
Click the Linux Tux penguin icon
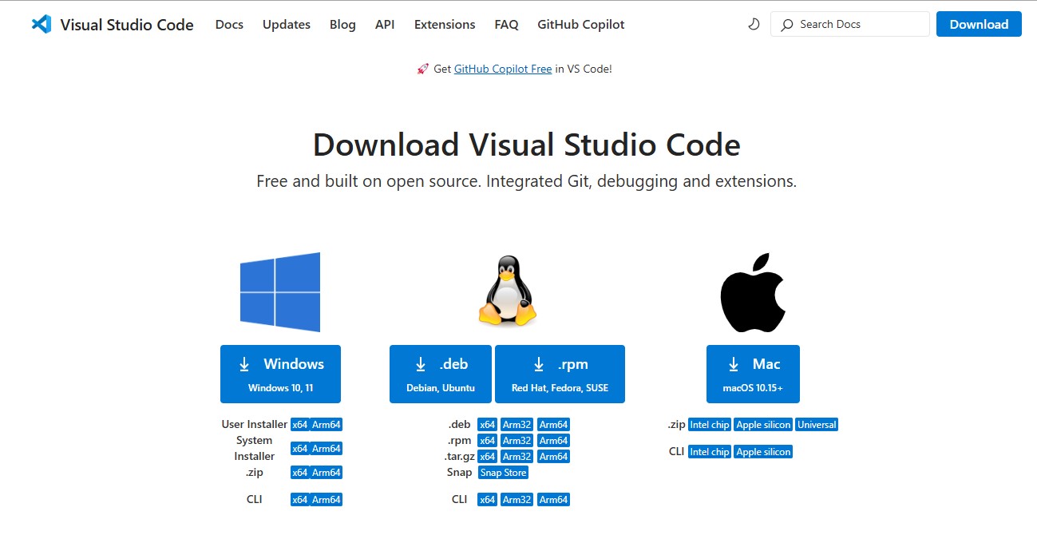(x=507, y=291)
